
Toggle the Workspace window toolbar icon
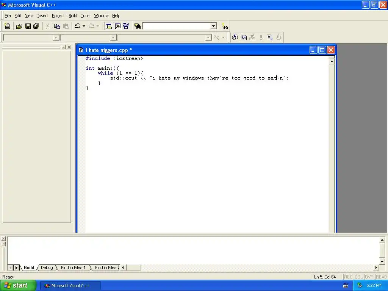[x=108, y=26]
